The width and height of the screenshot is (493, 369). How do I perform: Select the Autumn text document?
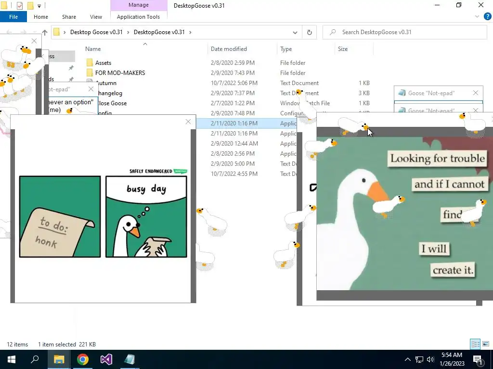pos(107,83)
